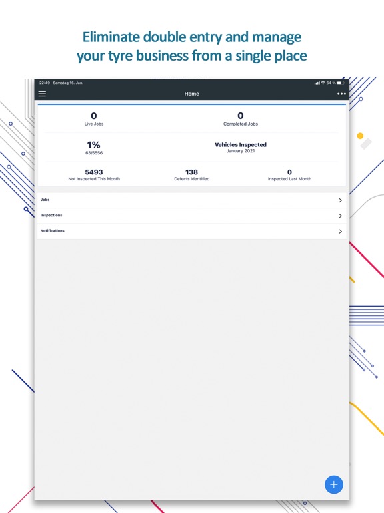Open the Inspections list item

tap(192, 216)
